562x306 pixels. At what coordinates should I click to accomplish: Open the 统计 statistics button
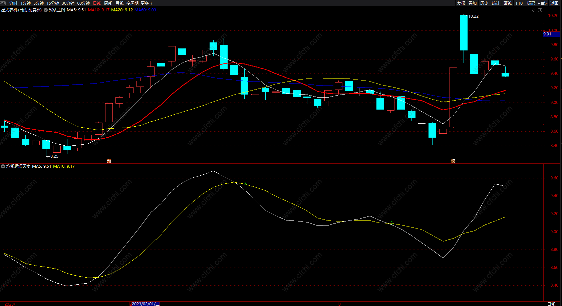pos(496,3)
